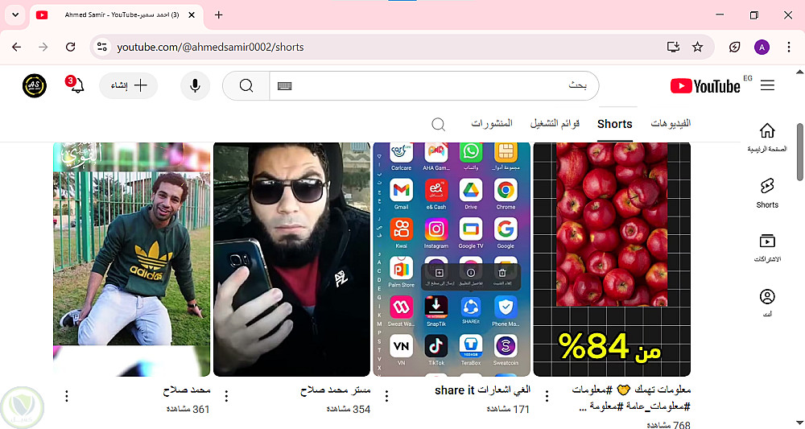Open الاشتراكات subscriptions in sidebar
This screenshot has width=805, height=429.
tap(767, 248)
